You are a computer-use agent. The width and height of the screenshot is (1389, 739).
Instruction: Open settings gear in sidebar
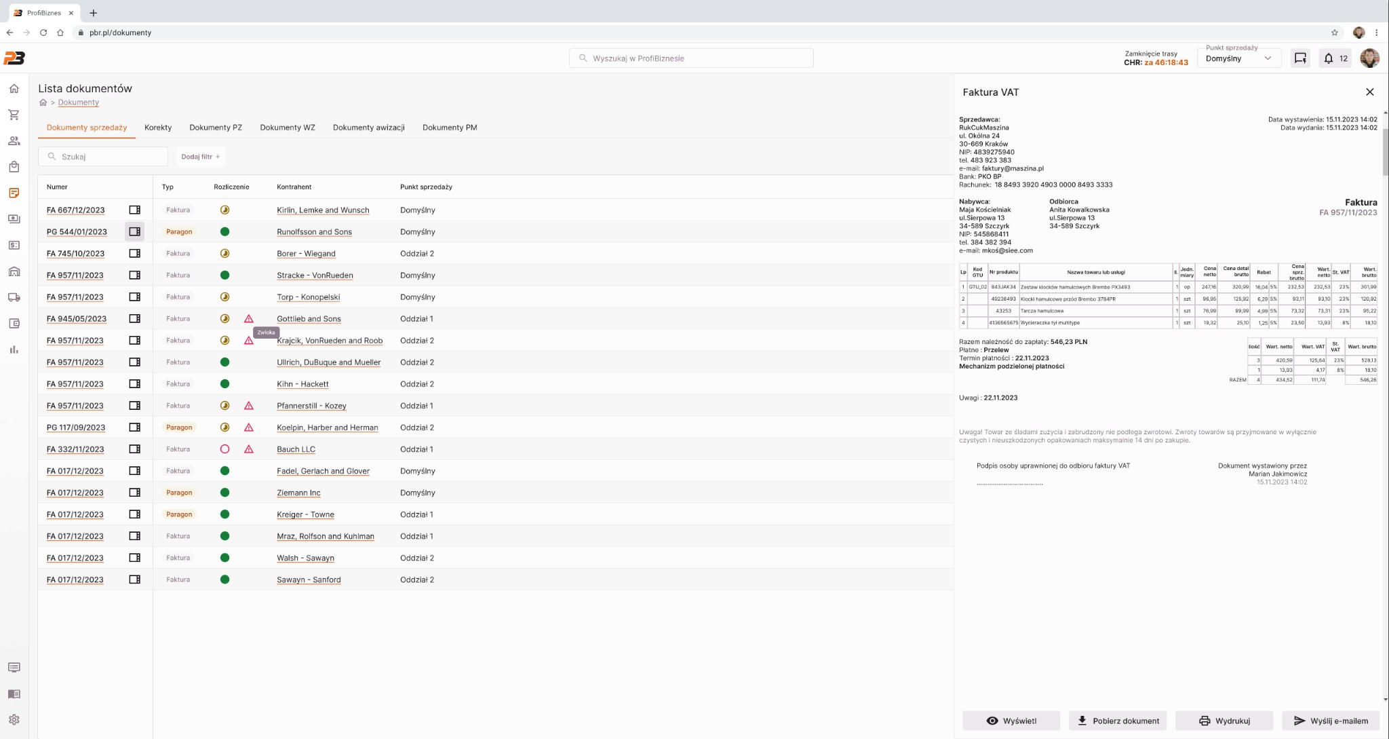(14, 720)
